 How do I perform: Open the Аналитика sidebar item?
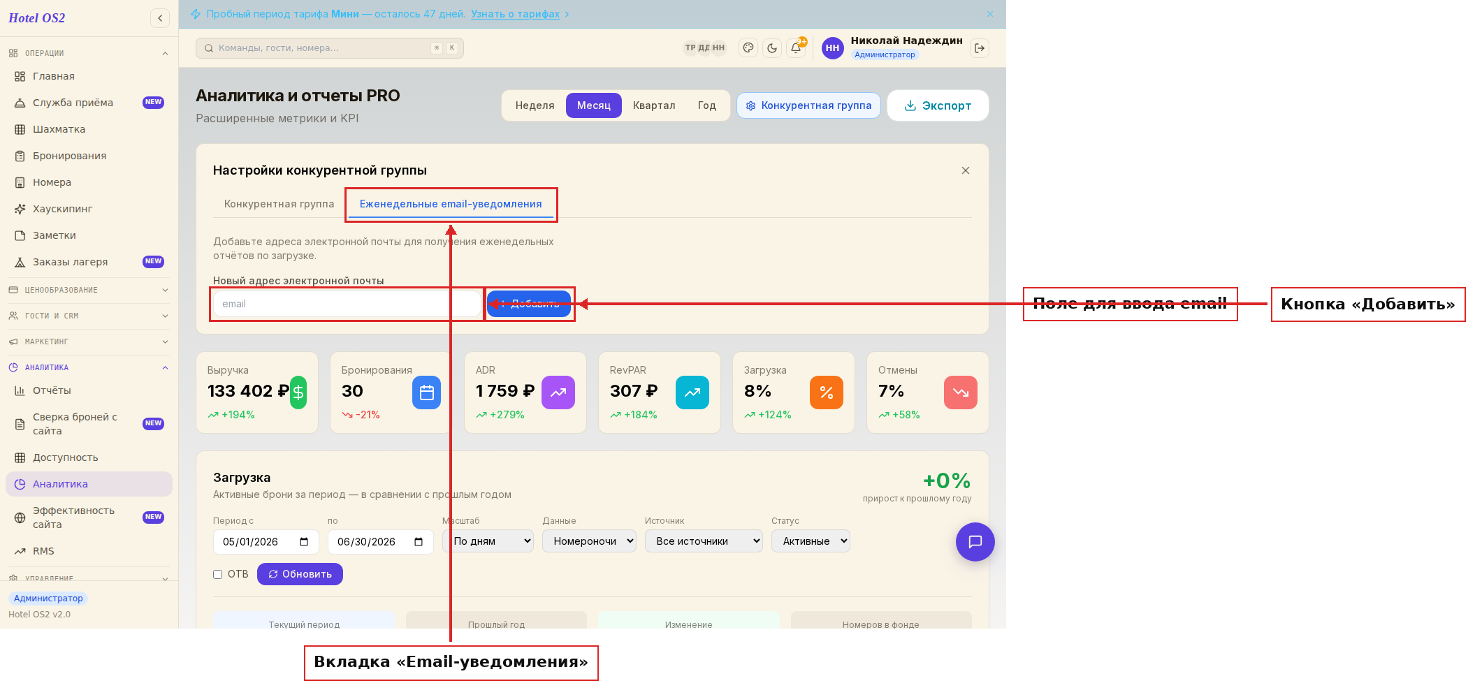(89, 484)
